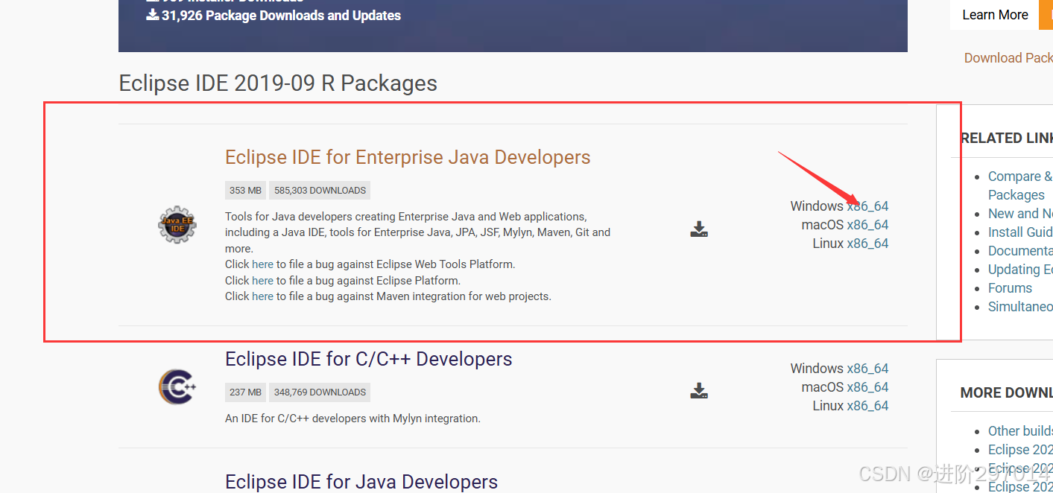Screen dimensions: 1053x493
Task: Click the 585,303 DOWNLOADS badge
Action: pyautogui.click(x=320, y=191)
